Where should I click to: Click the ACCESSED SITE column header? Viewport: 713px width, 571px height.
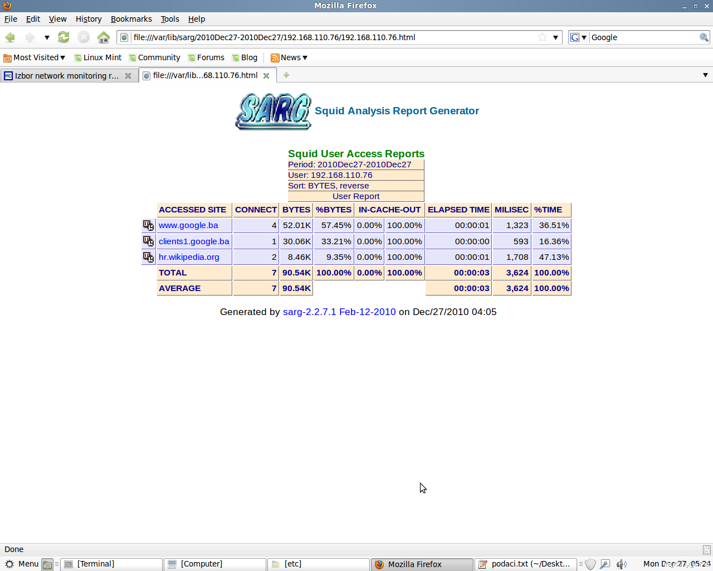pyautogui.click(x=194, y=210)
